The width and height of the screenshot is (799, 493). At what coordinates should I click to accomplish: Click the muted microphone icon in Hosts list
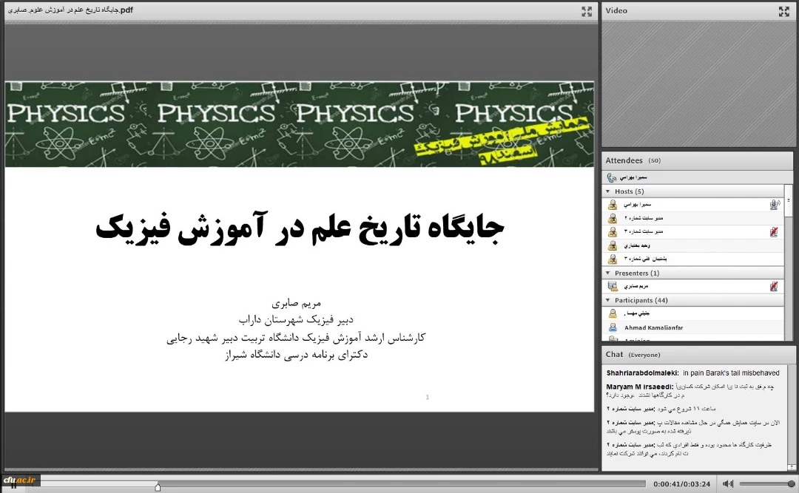pyautogui.click(x=774, y=232)
